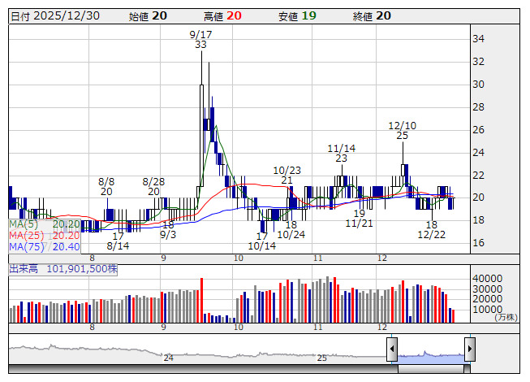Click the 9/17 peak label at 33
The height and width of the screenshot is (382, 530).
200,40
